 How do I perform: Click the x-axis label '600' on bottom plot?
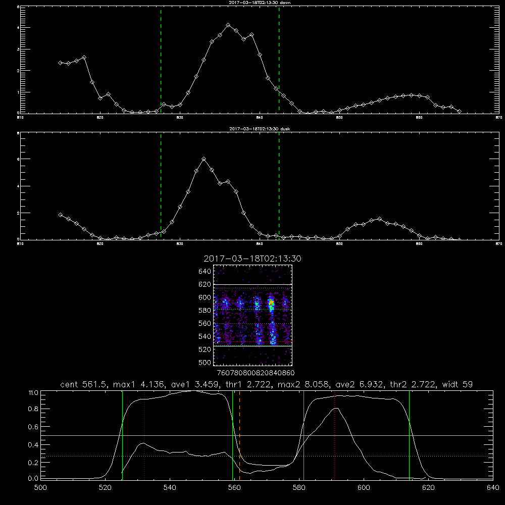364,488
